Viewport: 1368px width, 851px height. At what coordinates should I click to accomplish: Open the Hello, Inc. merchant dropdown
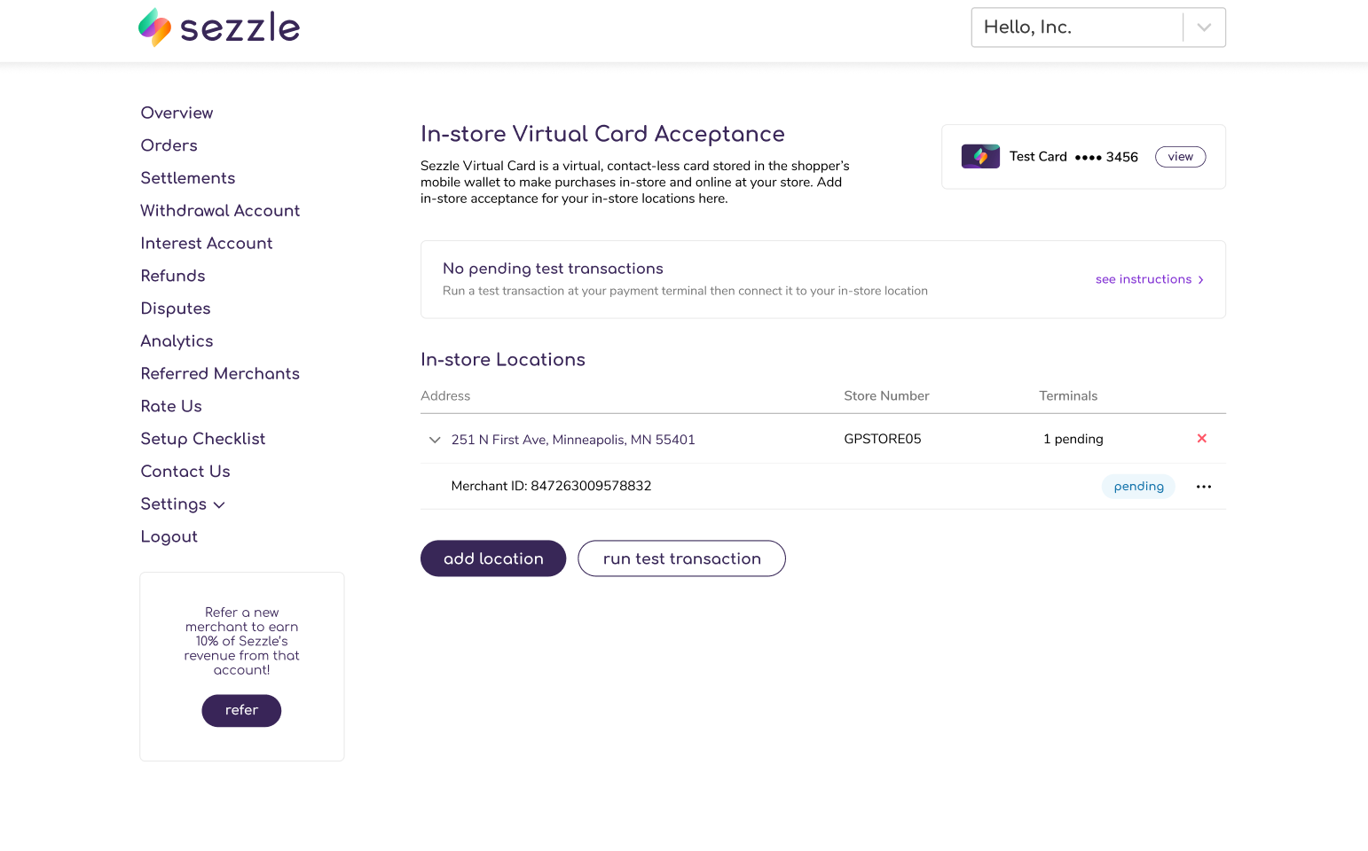point(1098,27)
